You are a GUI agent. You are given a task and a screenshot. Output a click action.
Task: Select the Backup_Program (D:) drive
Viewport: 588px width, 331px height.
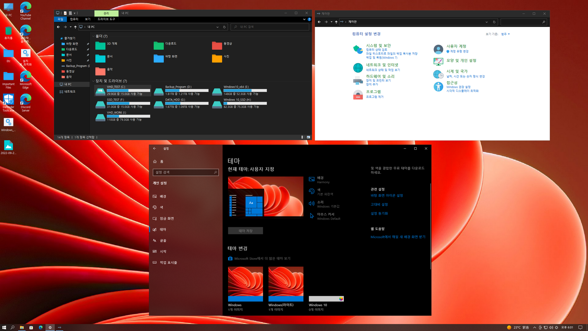[181, 91]
